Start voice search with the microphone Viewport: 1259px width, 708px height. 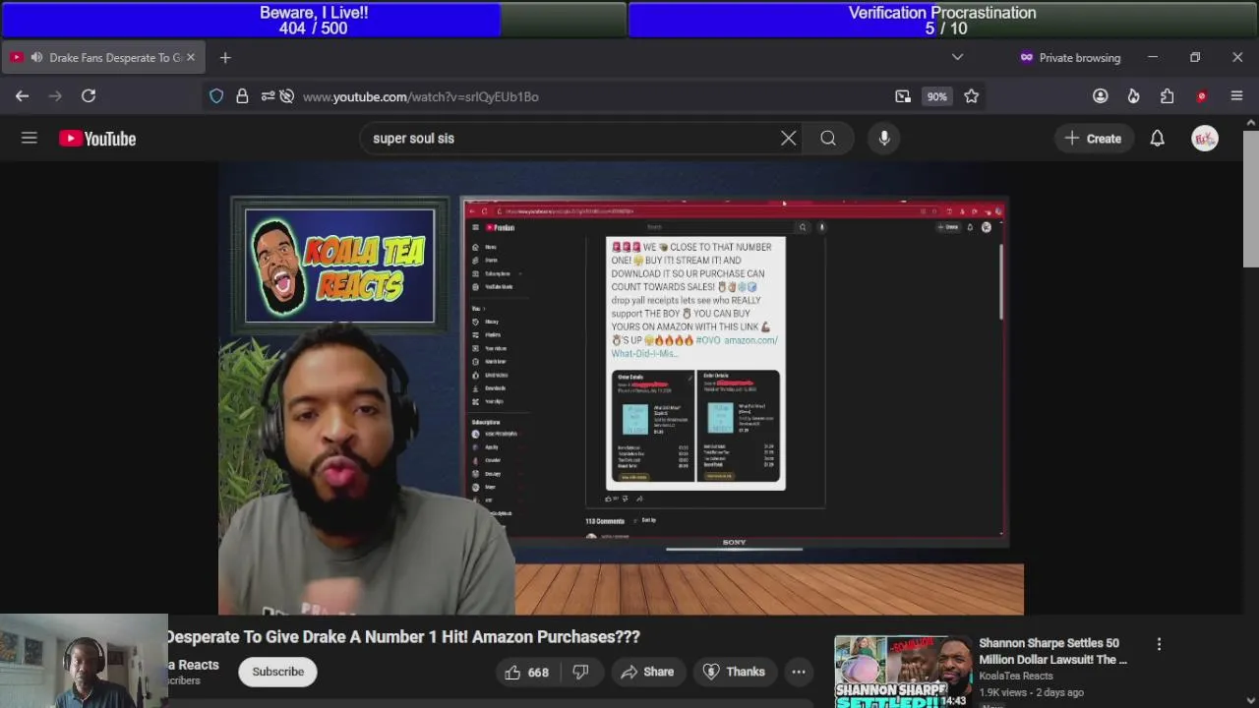pyautogui.click(x=884, y=139)
